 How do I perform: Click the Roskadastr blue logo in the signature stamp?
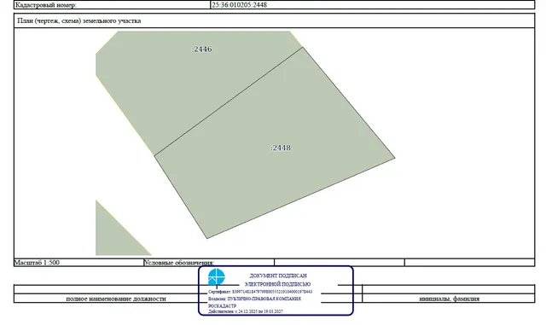pos(216,277)
